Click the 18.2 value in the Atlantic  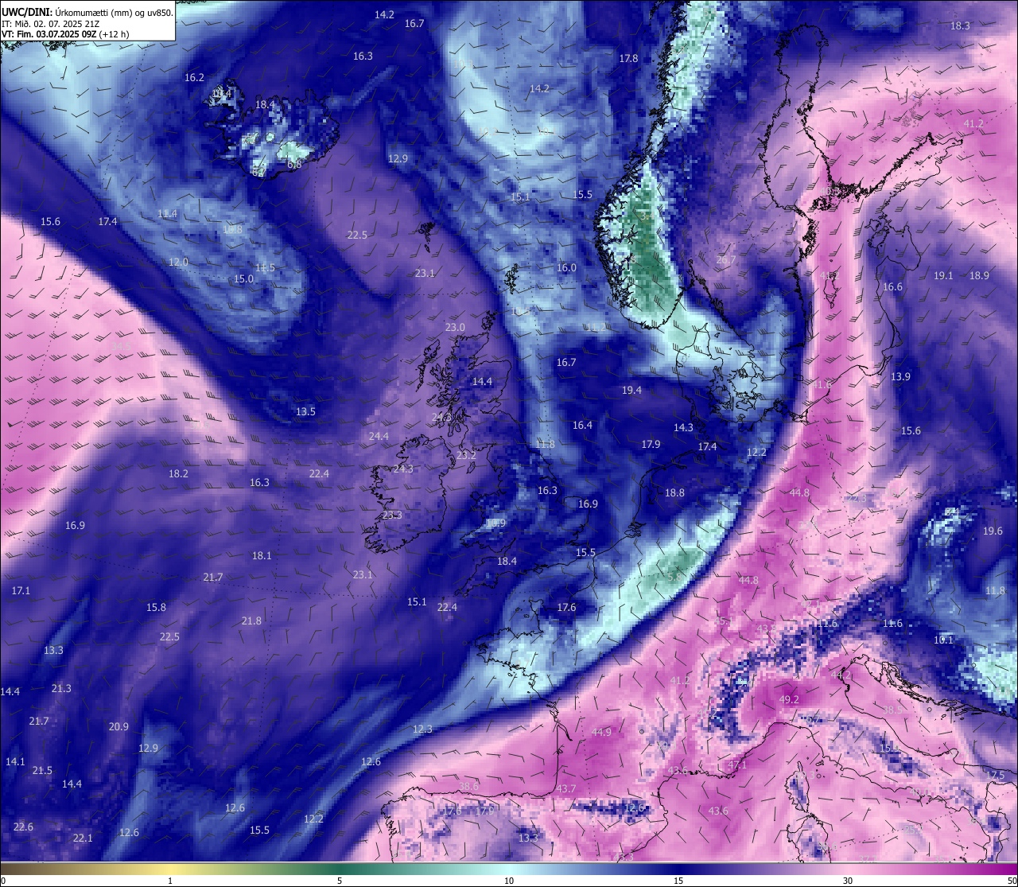pos(178,474)
